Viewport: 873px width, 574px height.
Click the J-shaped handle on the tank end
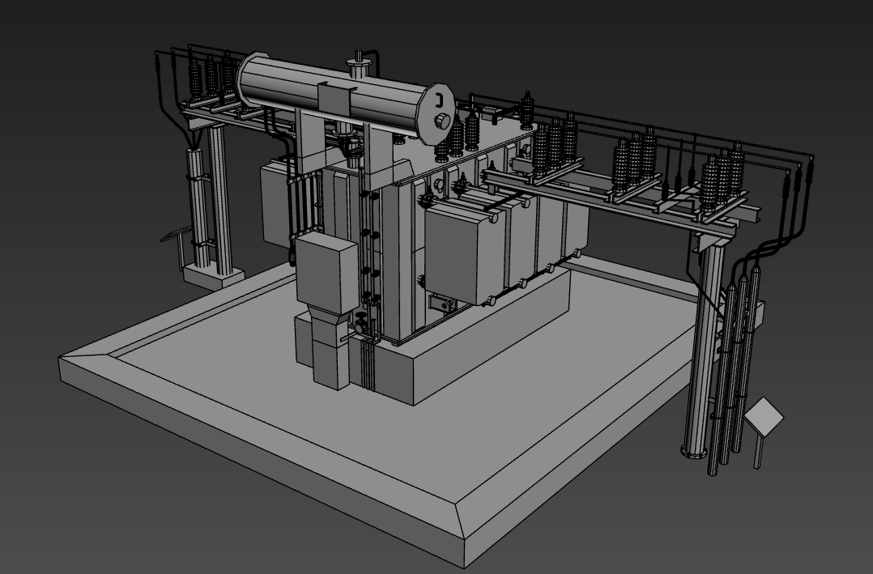coord(437,101)
